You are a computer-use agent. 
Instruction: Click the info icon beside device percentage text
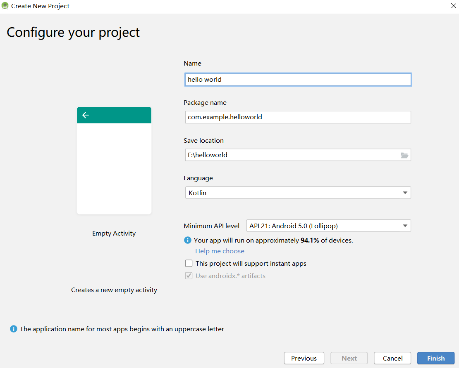(x=188, y=241)
